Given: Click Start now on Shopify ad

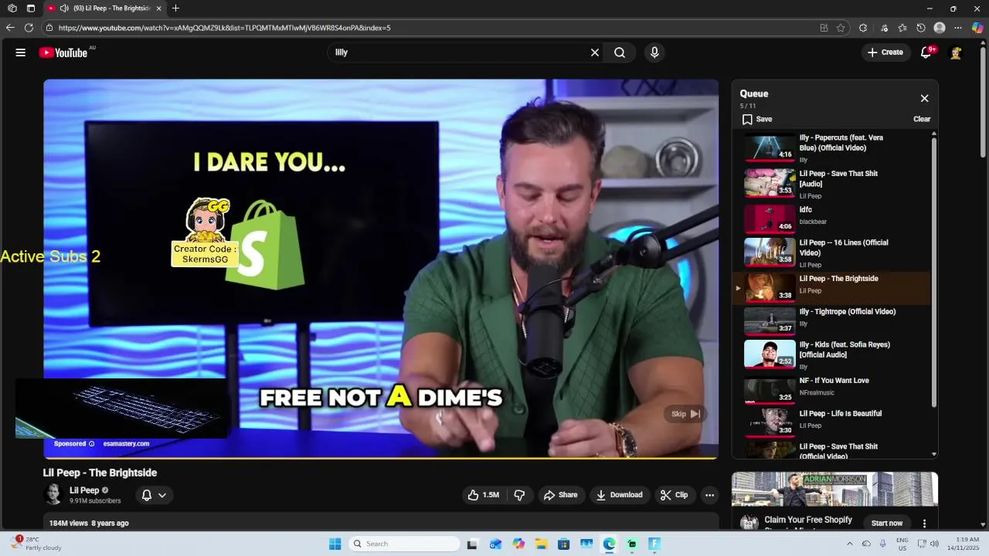Looking at the screenshot, I should point(886,523).
